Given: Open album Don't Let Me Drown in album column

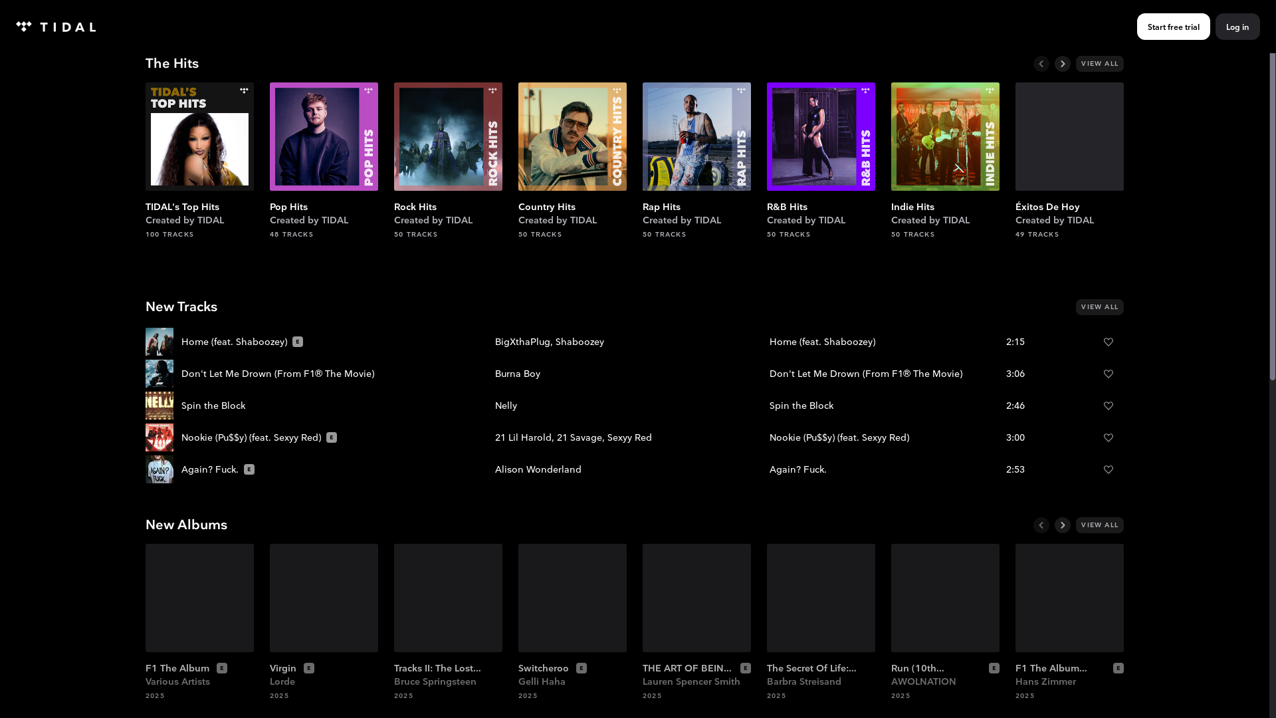Looking at the screenshot, I should pyautogui.click(x=866, y=374).
